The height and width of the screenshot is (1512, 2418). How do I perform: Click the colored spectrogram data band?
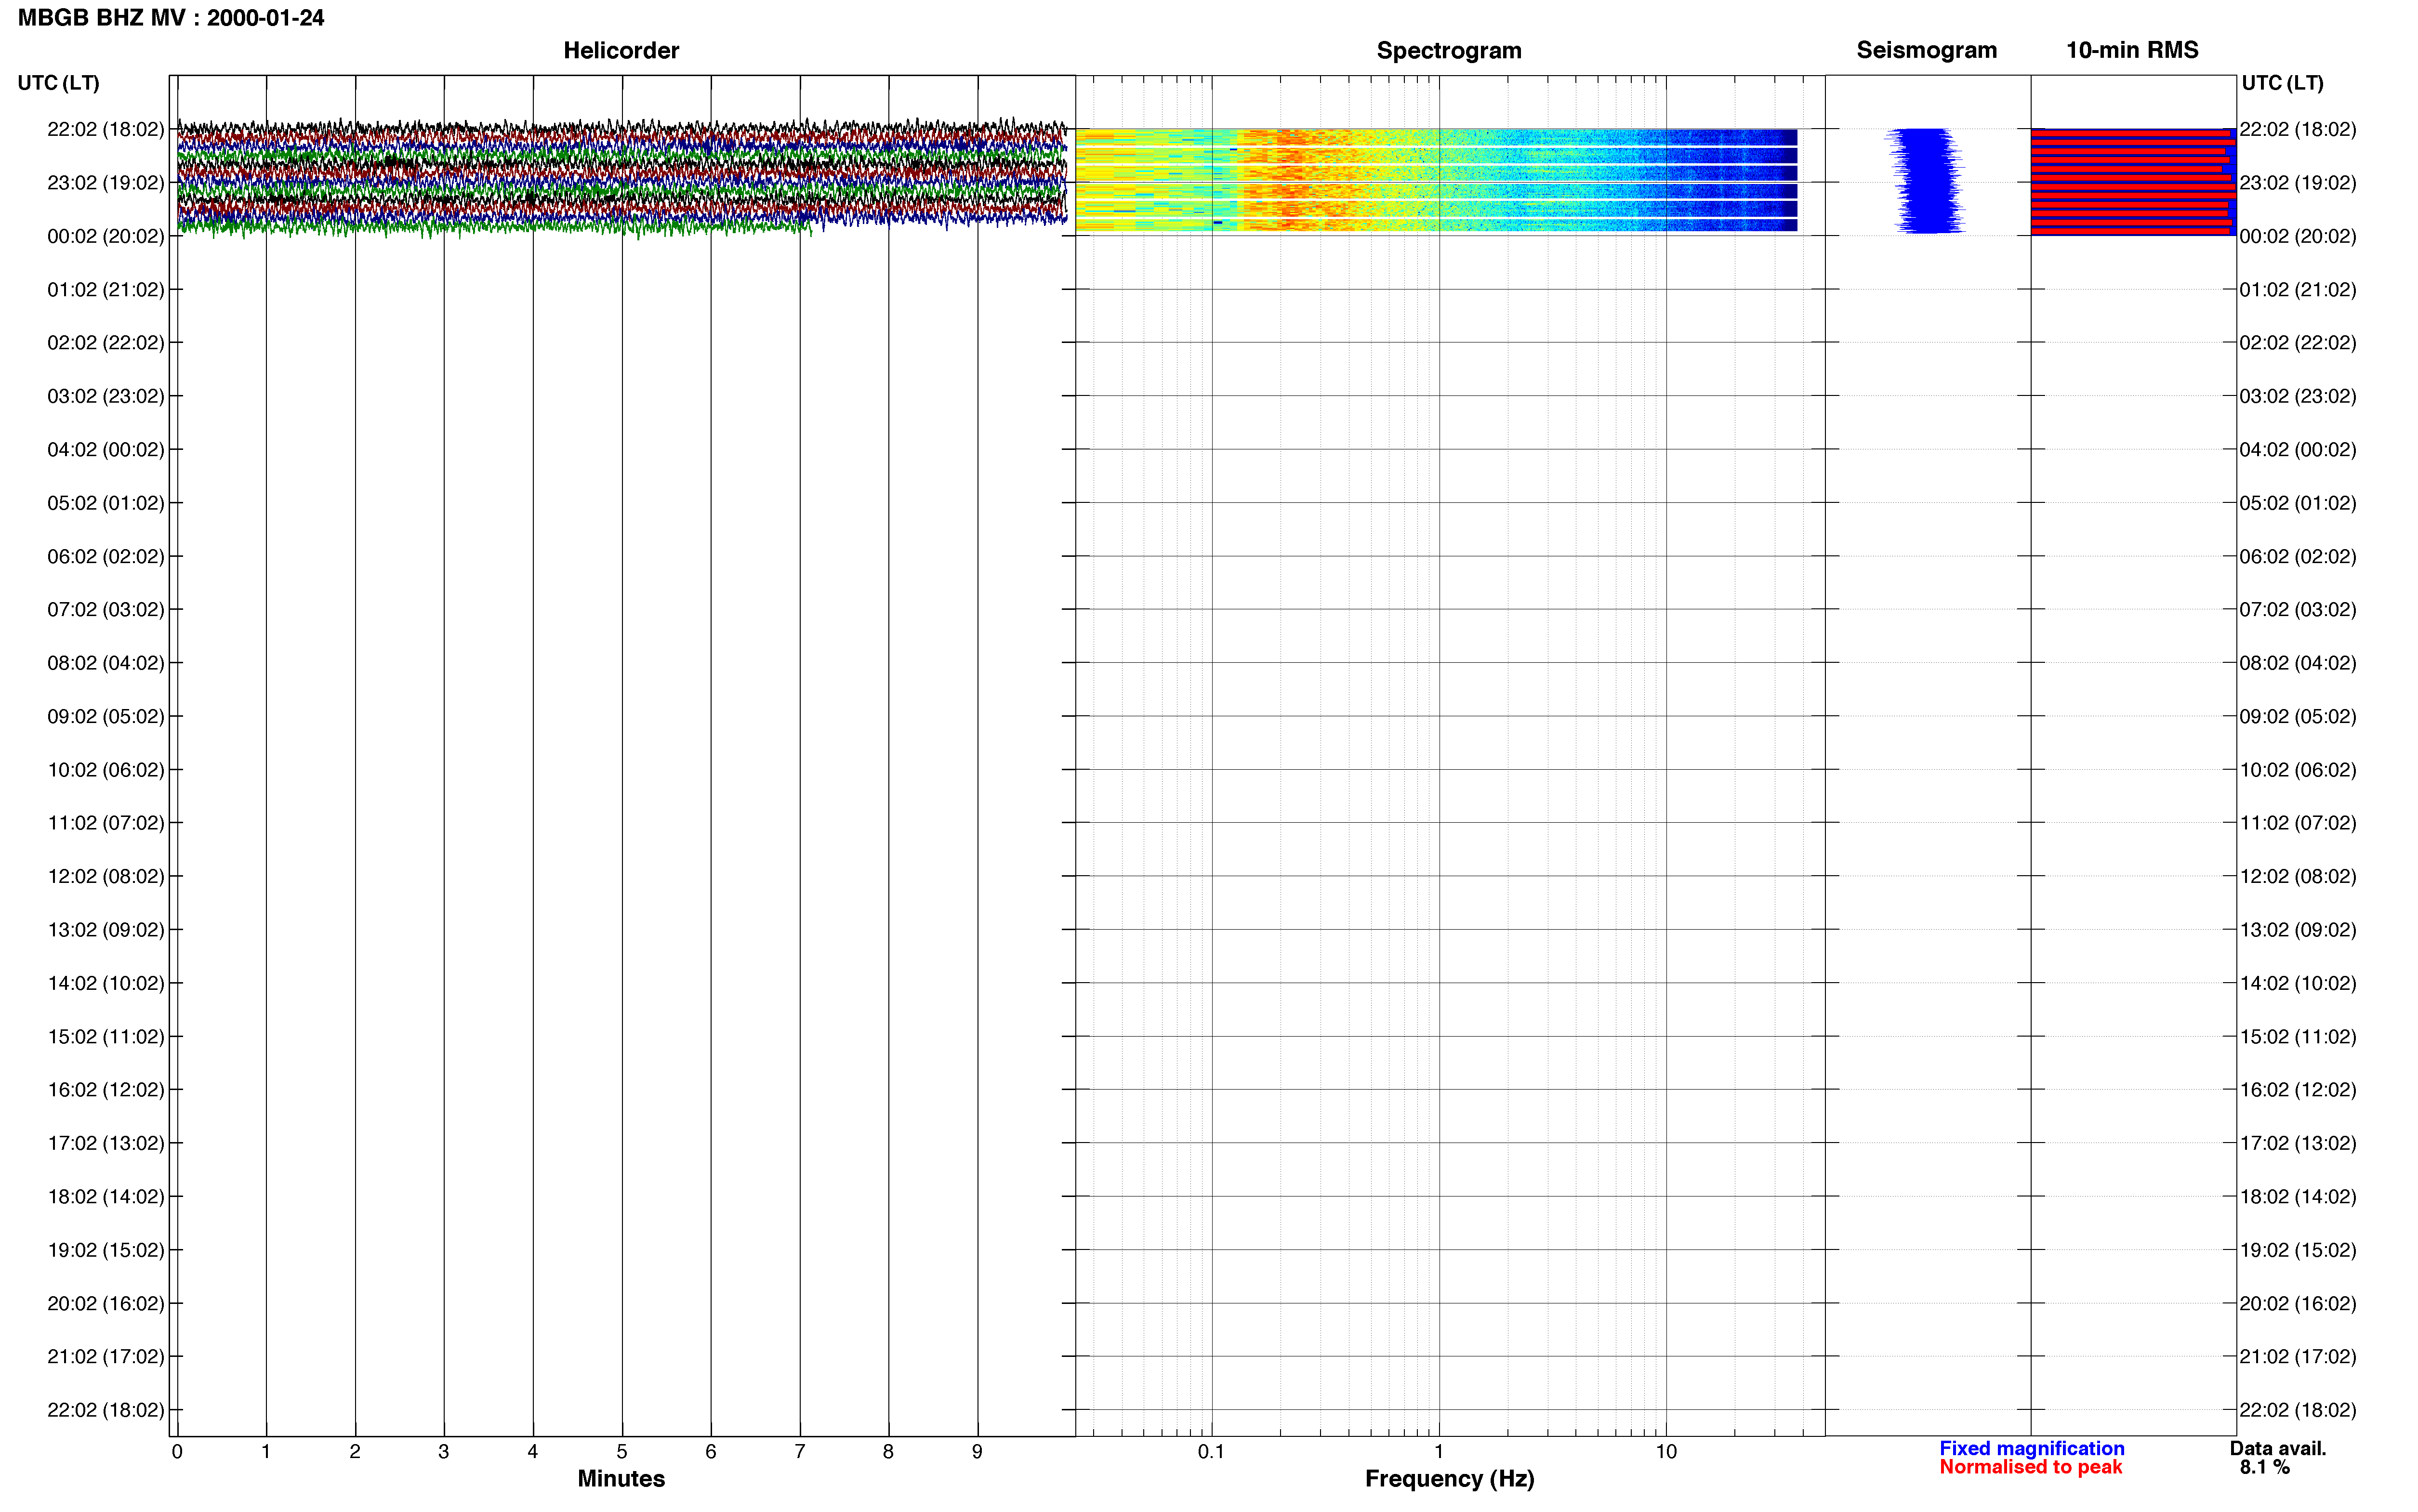pyautogui.click(x=1436, y=181)
